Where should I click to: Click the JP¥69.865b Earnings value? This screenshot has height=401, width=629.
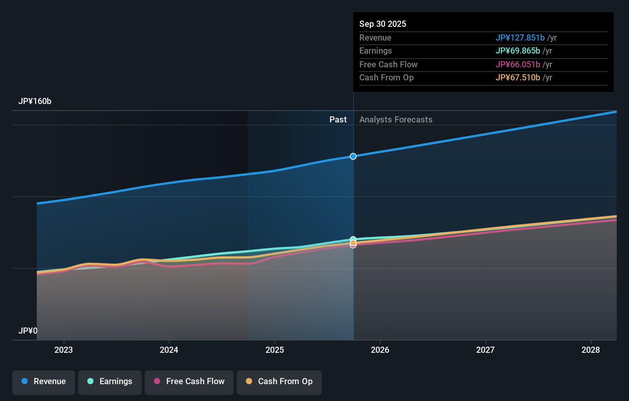pyautogui.click(x=518, y=51)
